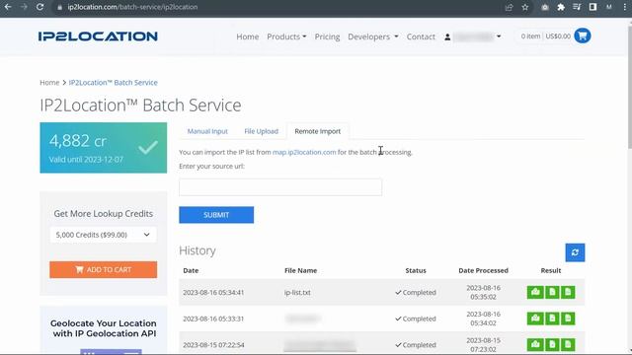The width and height of the screenshot is (632, 355).
Task: Open the map.ip2location.com link
Action: click(304, 152)
